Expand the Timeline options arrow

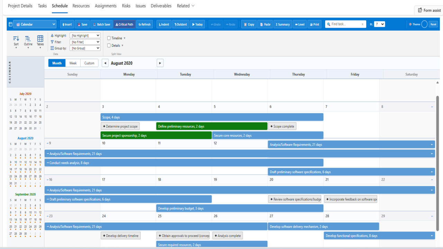(125, 38)
